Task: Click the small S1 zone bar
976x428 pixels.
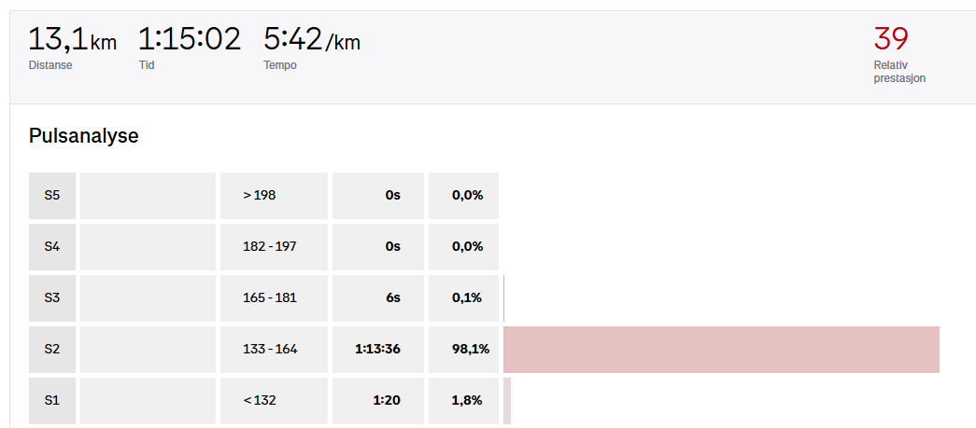Action: pos(507,401)
